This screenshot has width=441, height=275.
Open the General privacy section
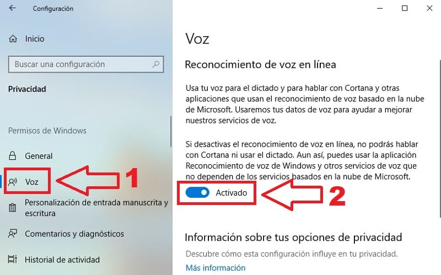pos(39,156)
